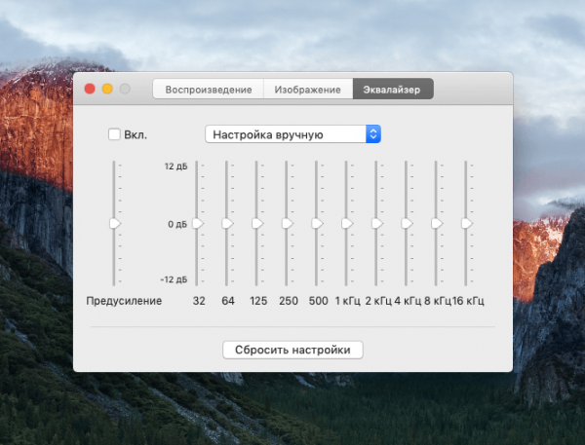Click the Сбросить настройки button

[x=292, y=350]
